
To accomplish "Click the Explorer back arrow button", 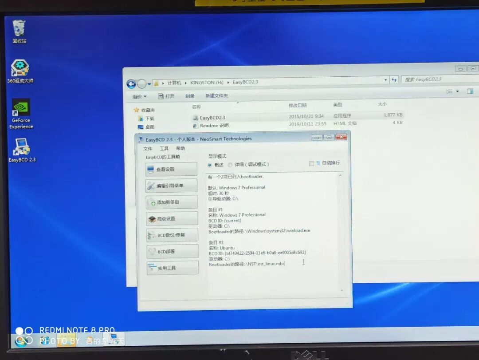I will click(131, 84).
